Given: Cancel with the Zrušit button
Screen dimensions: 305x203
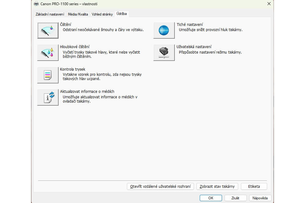Looking at the screenshot, I should point(235,198).
